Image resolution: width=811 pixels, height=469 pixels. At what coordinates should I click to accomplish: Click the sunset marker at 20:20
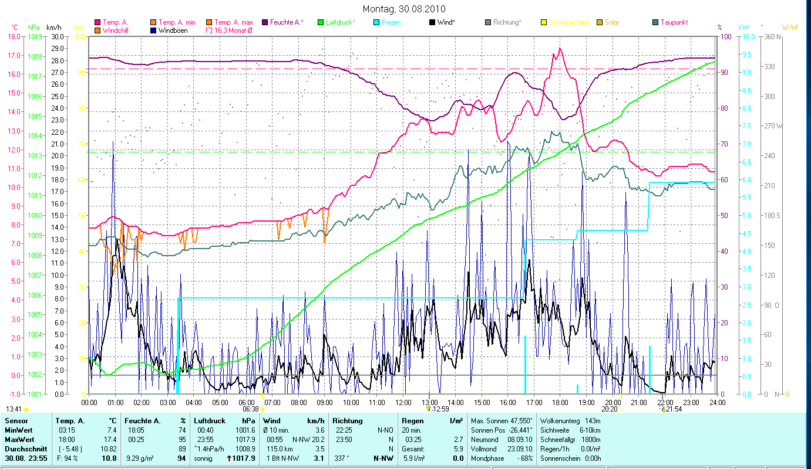click(x=621, y=409)
